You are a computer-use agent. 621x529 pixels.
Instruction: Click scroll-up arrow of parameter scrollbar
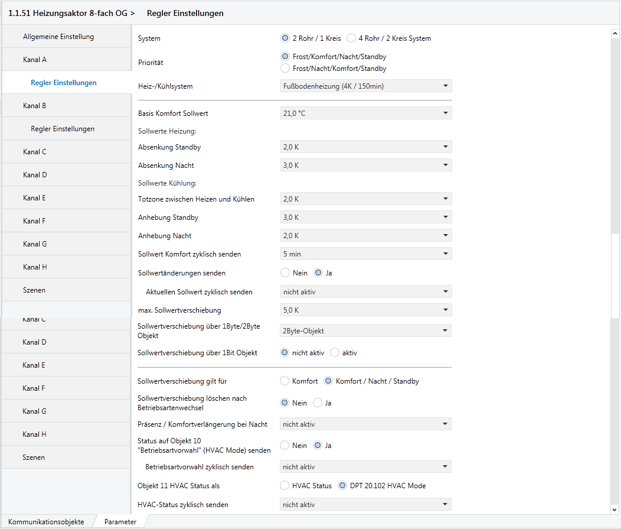(615, 34)
